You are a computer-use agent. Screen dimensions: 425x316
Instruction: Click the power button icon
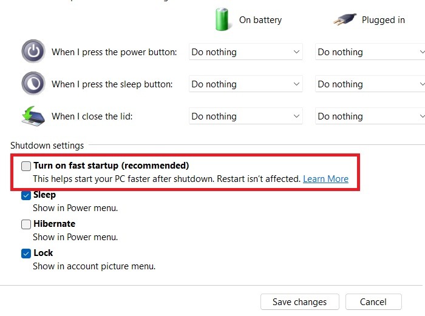(33, 51)
